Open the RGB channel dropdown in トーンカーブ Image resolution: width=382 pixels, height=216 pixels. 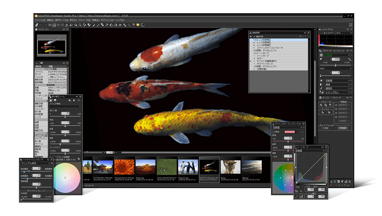(x=299, y=187)
